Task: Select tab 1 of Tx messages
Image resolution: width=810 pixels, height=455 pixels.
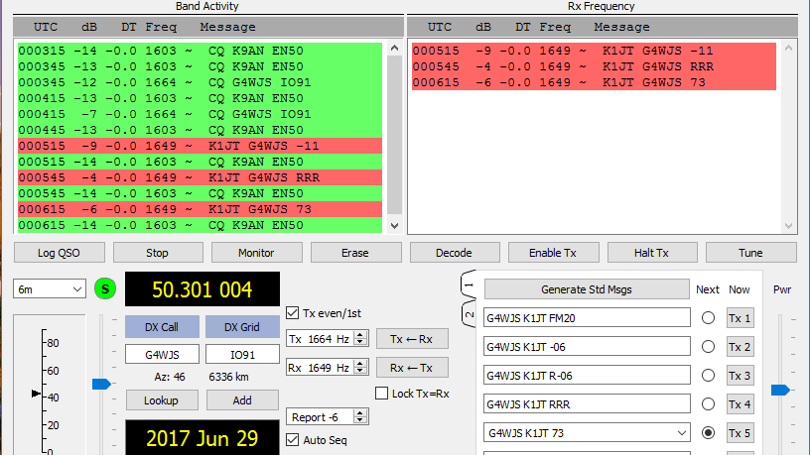Action: [x=469, y=284]
